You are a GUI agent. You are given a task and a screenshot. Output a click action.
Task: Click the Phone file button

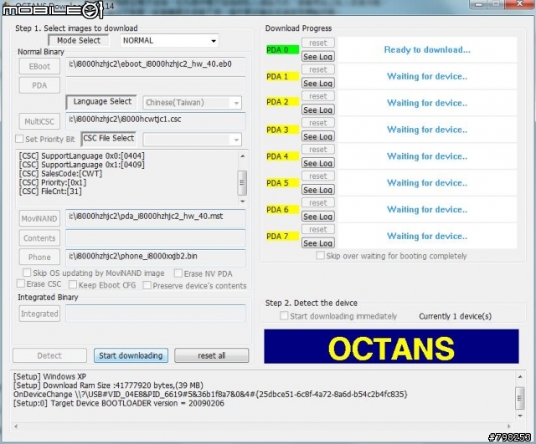click(x=39, y=257)
